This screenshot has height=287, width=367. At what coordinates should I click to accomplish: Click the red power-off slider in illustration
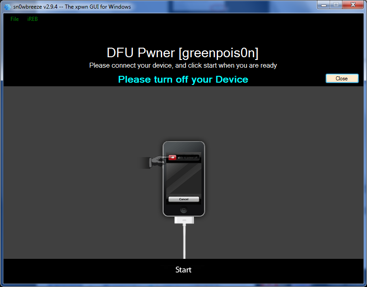[173, 158]
